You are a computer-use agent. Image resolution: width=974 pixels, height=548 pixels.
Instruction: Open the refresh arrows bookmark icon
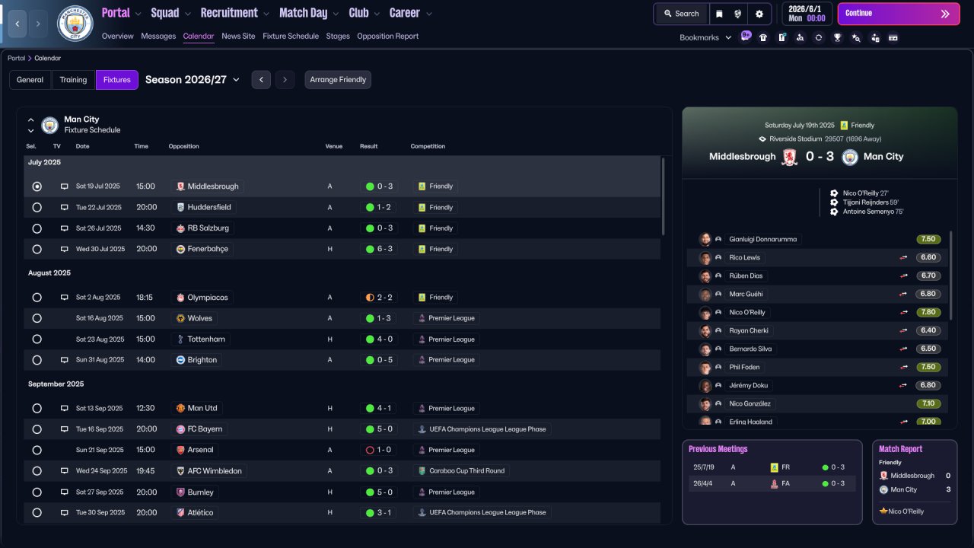[819, 37]
